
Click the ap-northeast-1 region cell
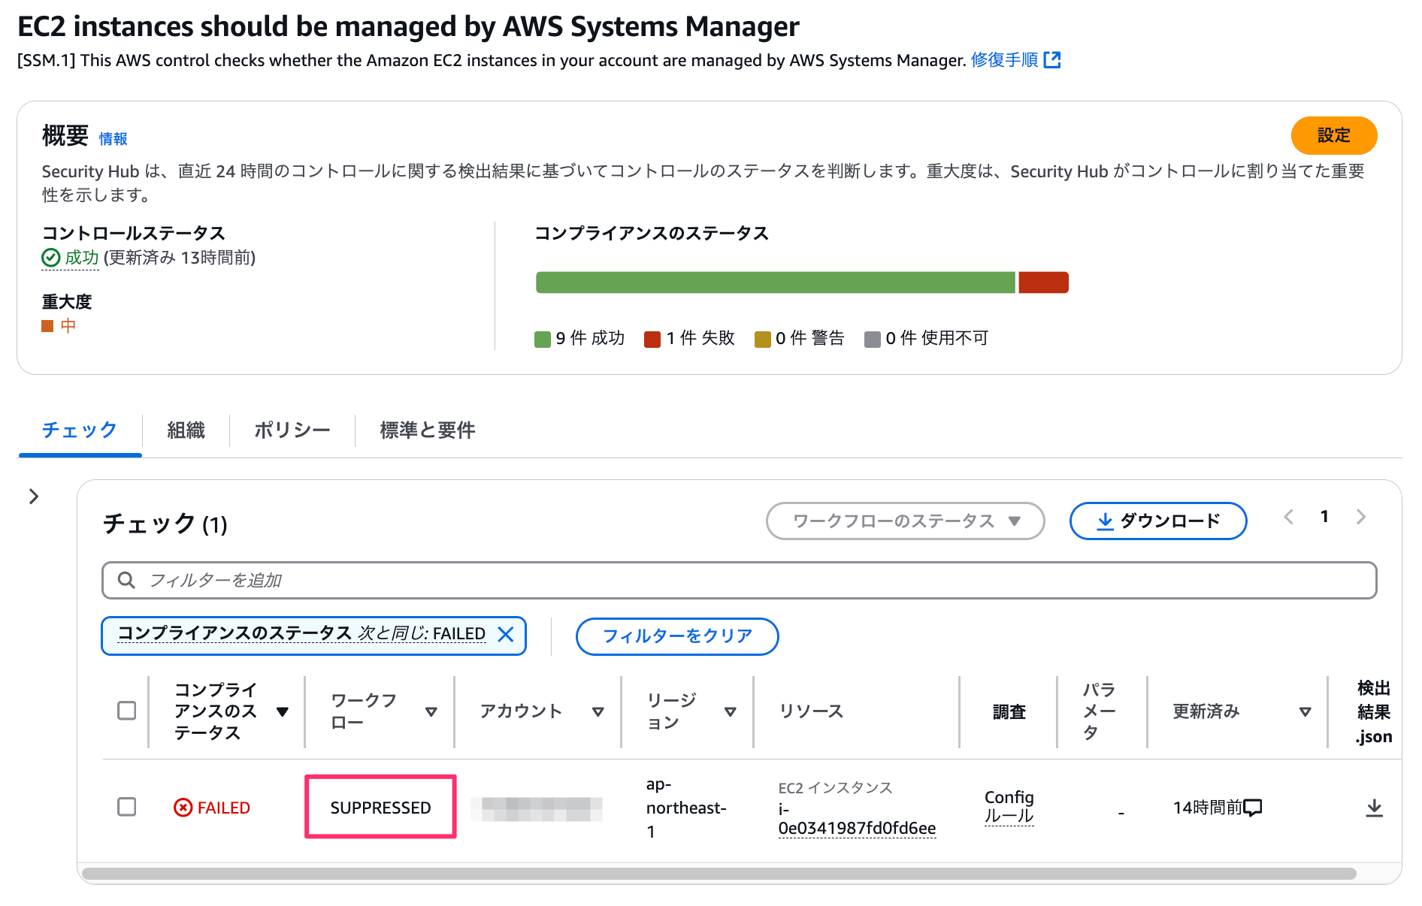point(685,808)
